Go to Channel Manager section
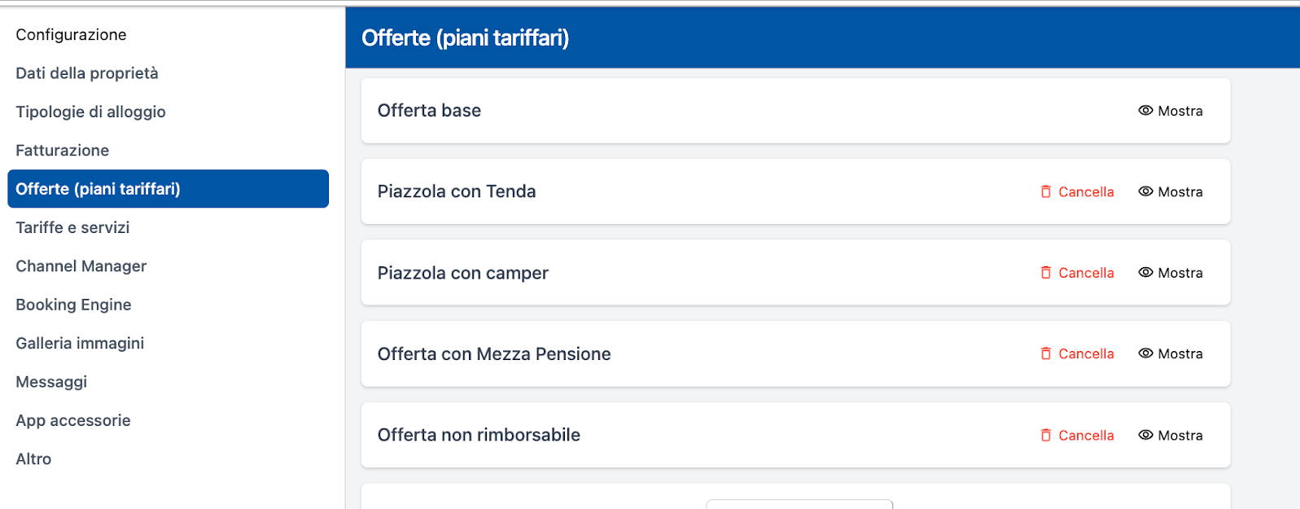Screen dimensions: 1300x509 81,266
